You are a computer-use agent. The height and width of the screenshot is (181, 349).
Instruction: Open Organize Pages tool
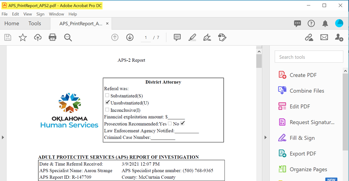pos(303,169)
